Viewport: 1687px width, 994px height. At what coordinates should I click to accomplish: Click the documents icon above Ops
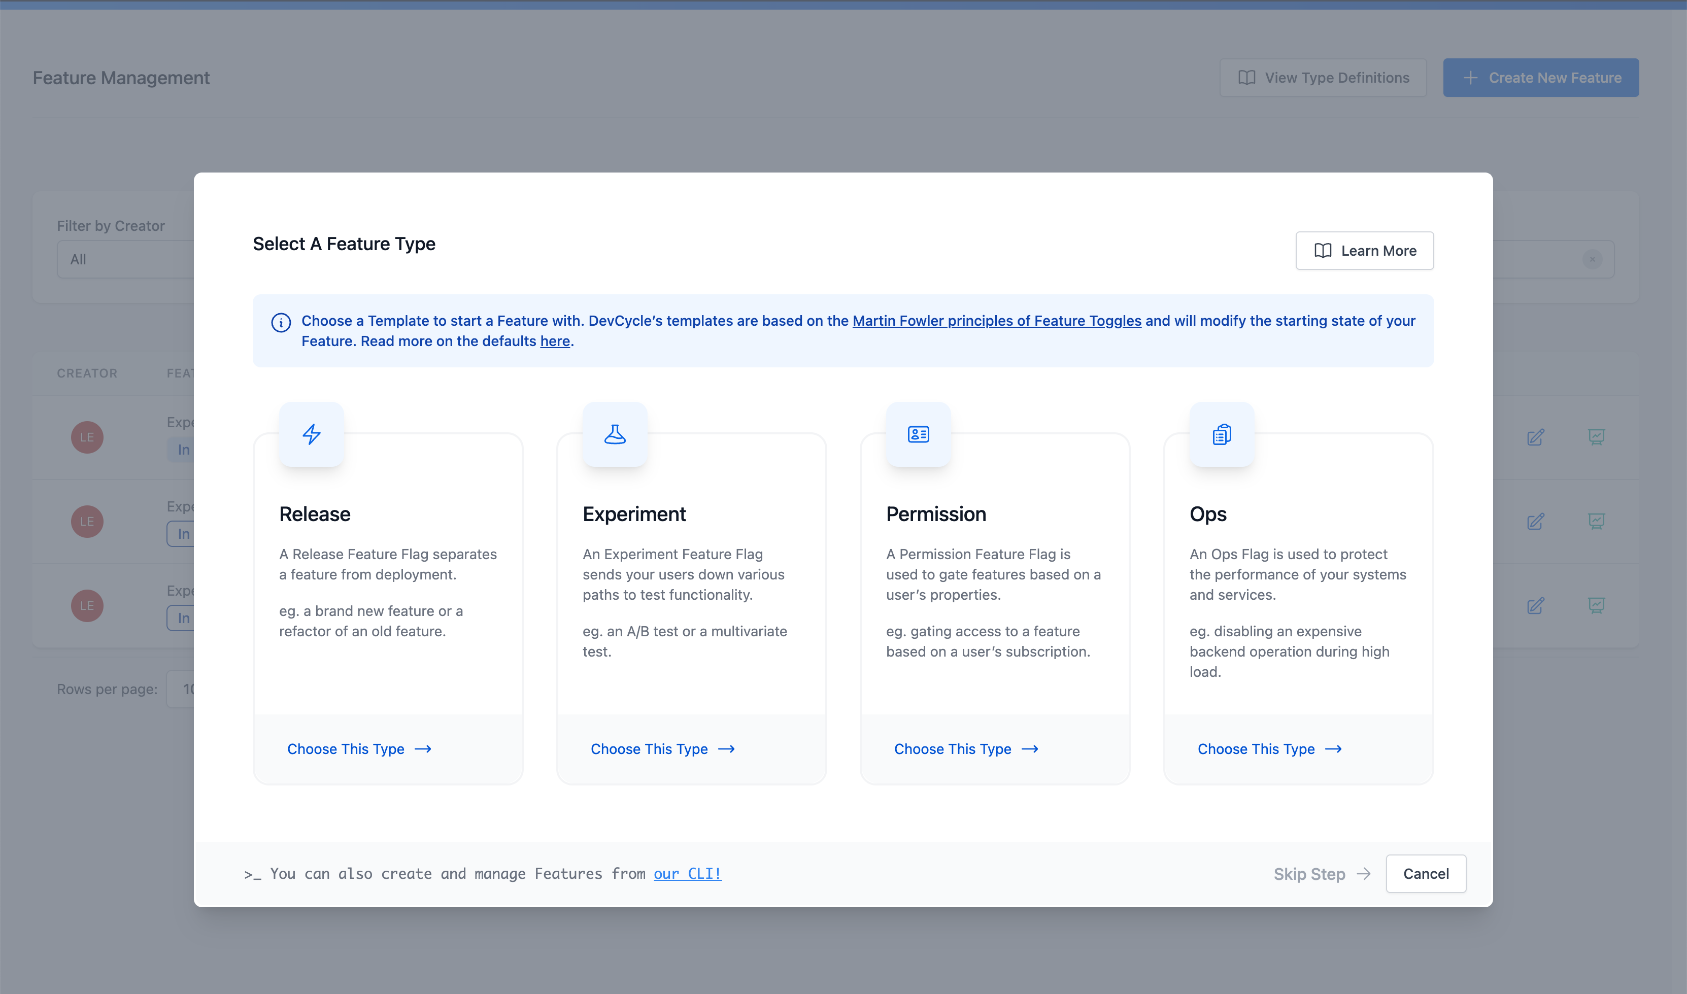pos(1221,434)
